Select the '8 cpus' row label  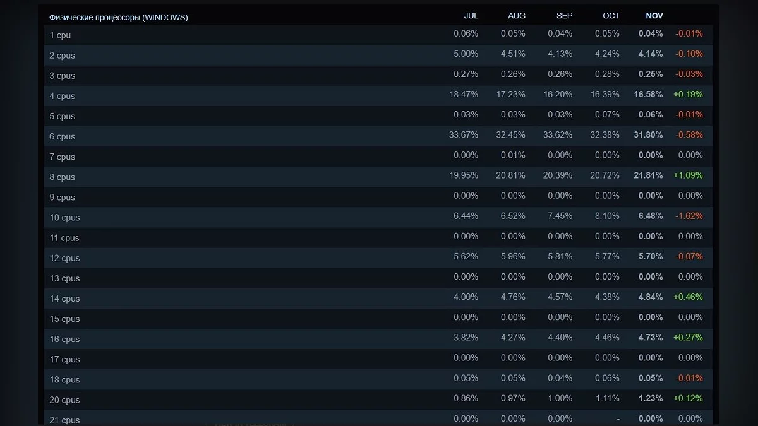click(x=62, y=177)
